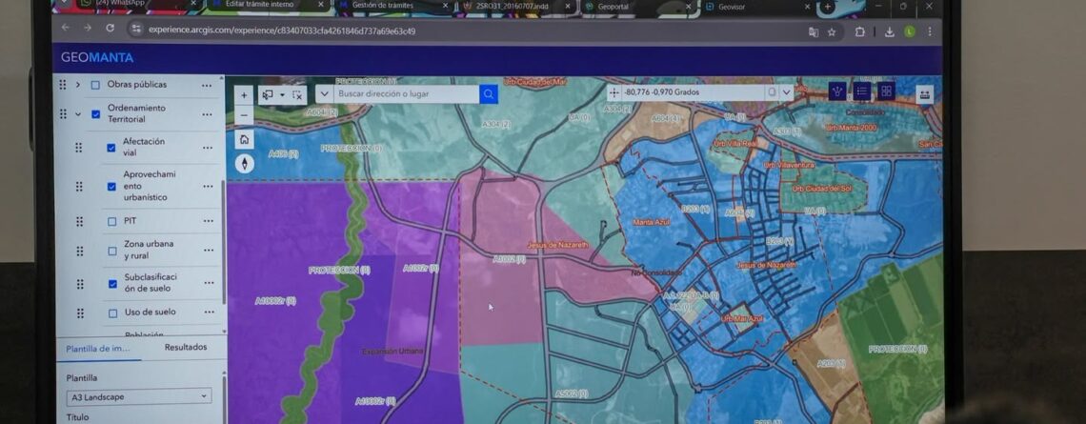This screenshot has width=1086, height=424.
Task: Open the basemap gallery grid icon
Action: [886, 91]
